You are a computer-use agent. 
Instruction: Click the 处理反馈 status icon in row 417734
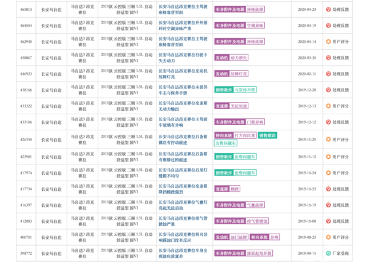(x=328, y=189)
